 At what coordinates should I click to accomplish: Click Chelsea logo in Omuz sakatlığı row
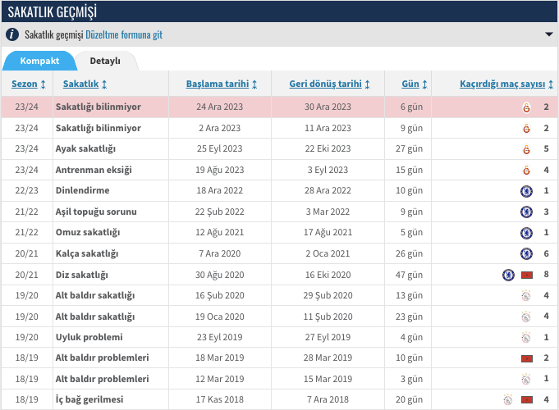[526, 233]
